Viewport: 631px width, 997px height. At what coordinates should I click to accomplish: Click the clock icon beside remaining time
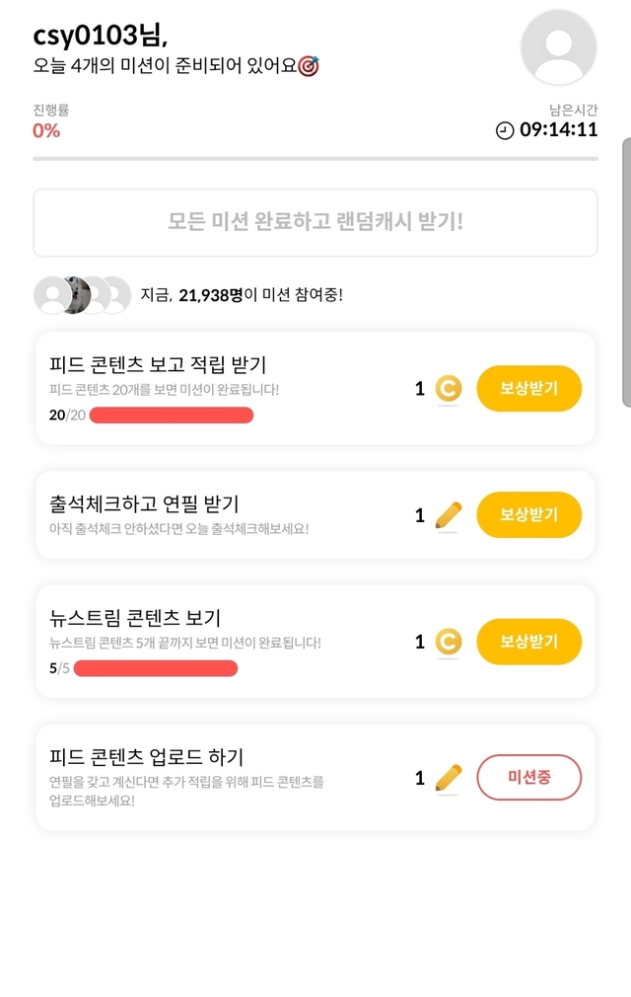pos(505,130)
